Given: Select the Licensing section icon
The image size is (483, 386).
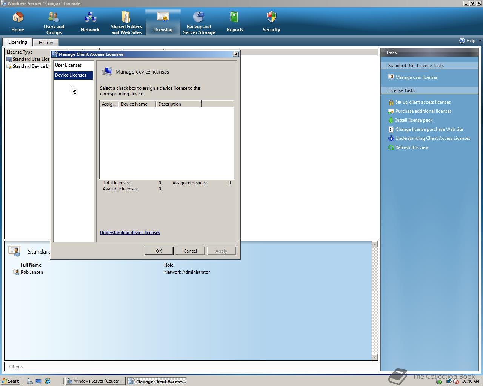Looking at the screenshot, I should 163,17.
